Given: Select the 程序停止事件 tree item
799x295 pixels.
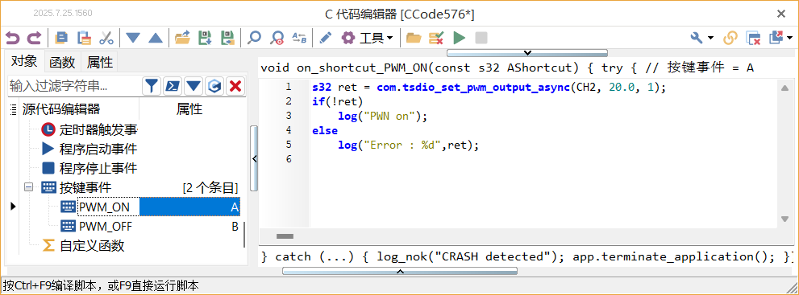Looking at the screenshot, I should [x=98, y=168].
